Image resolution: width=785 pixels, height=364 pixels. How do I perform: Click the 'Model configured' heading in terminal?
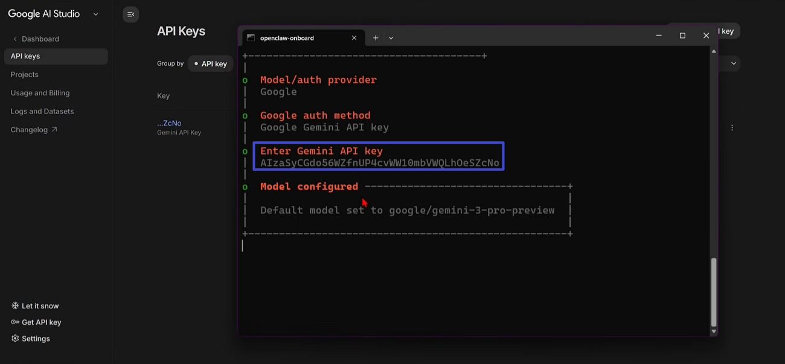[309, 187]
